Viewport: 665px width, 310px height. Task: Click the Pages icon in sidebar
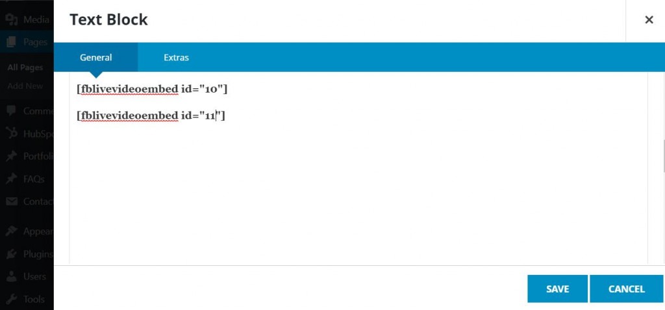coord(12,42)
